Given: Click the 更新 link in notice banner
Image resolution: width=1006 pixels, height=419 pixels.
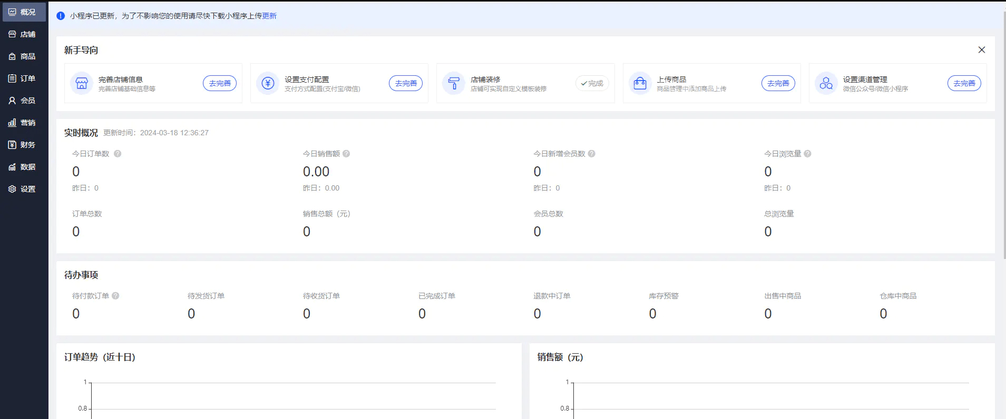Looking at the screenshot, I should 269,16.
